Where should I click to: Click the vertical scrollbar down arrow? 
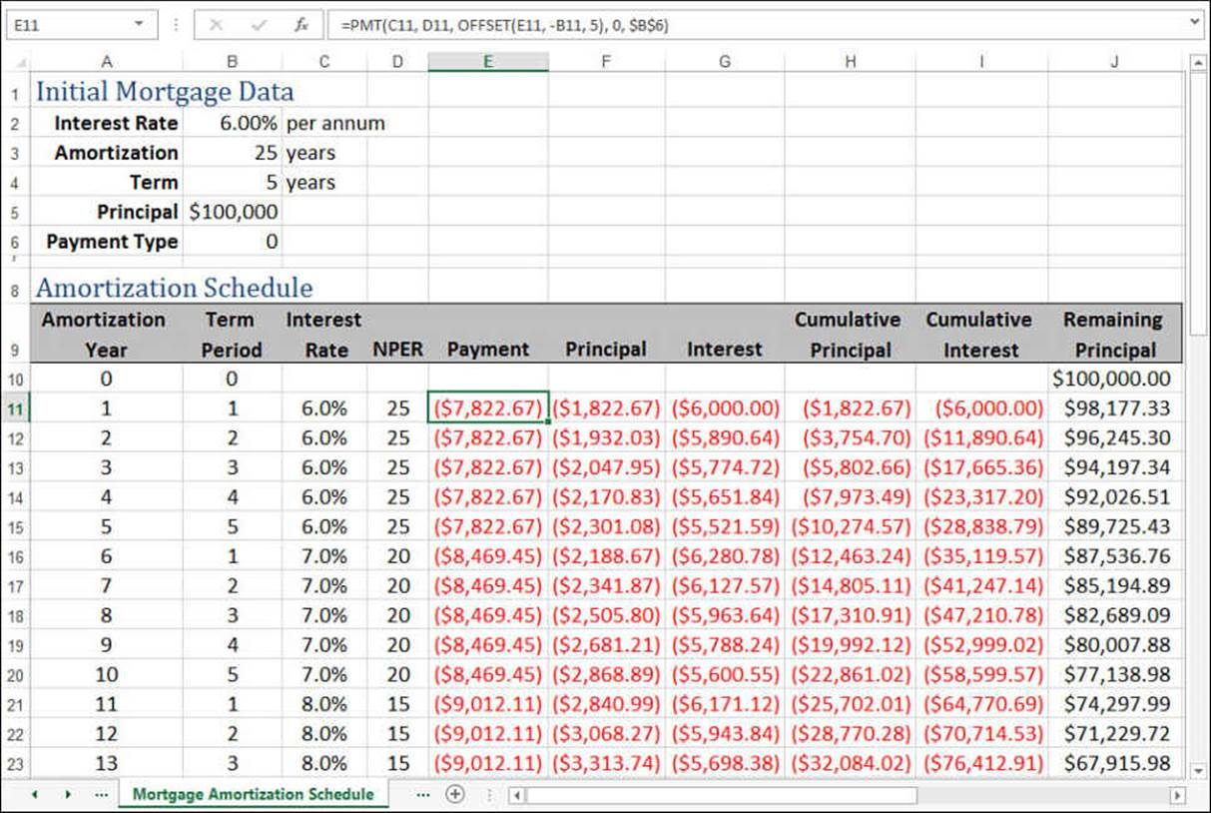pyautogui.click(x=1200, y=770)
